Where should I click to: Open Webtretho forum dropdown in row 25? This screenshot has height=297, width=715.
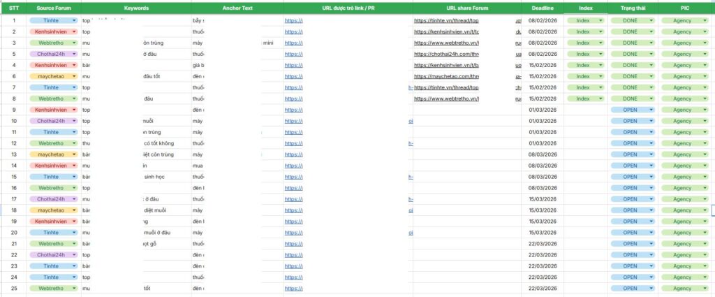(x=54, y=289)
